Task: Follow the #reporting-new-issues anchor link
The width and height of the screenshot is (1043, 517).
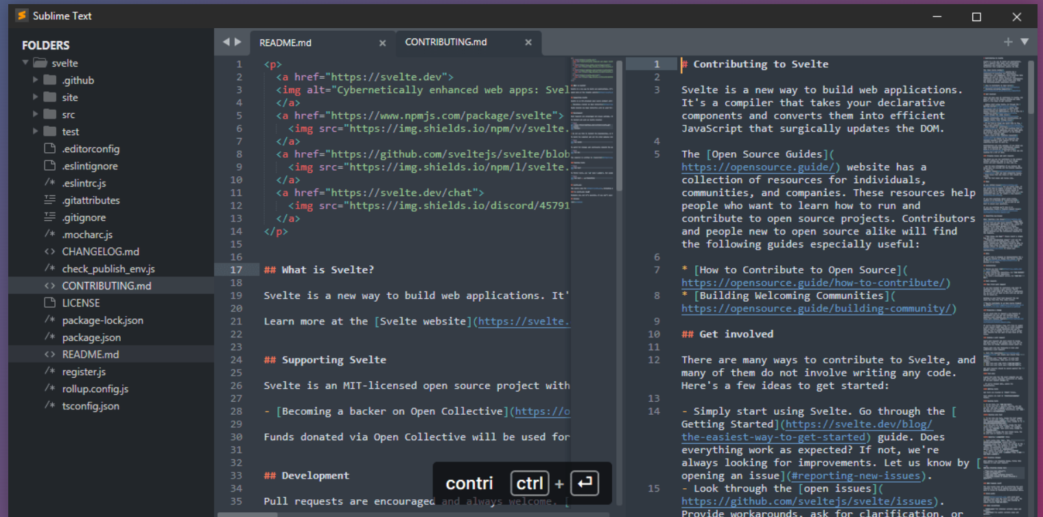Action: (856, 476)
